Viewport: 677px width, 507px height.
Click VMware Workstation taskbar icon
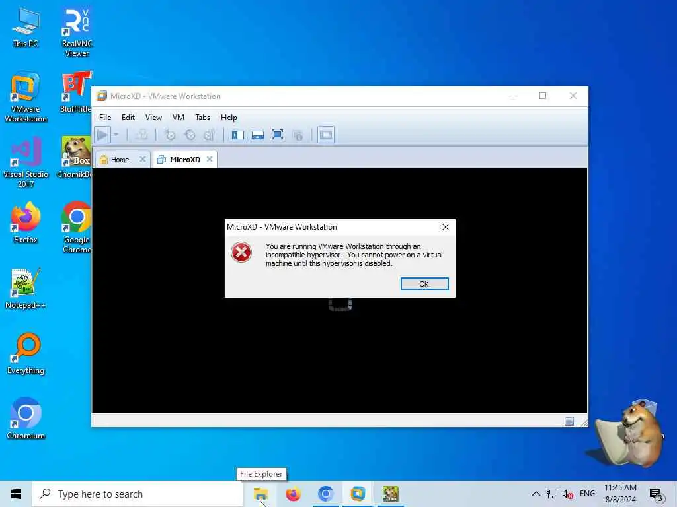358,494
